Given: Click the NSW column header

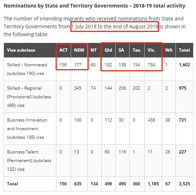Looking at the screenshot, I should (79, 50).
